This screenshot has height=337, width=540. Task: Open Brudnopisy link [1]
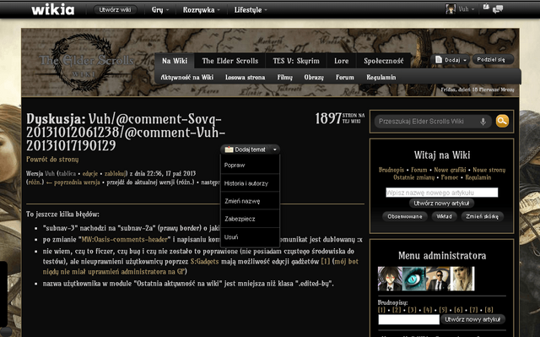point(381,310)
